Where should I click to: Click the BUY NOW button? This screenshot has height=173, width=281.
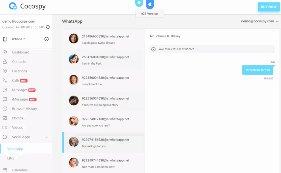point(268,7)
